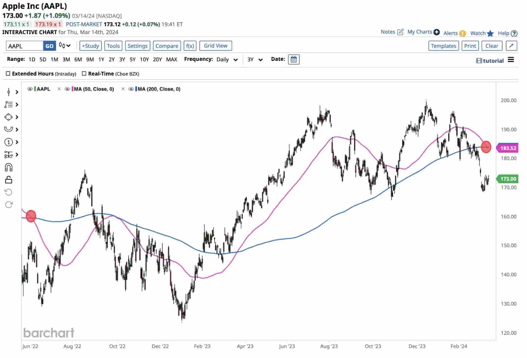Click the magenta MA 50 color swatch
Image resolution: width=527 pixels, height=358 pixels.
tap(72, 89)
